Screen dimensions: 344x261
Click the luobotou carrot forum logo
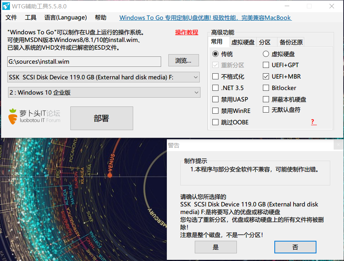coord(34,117)
